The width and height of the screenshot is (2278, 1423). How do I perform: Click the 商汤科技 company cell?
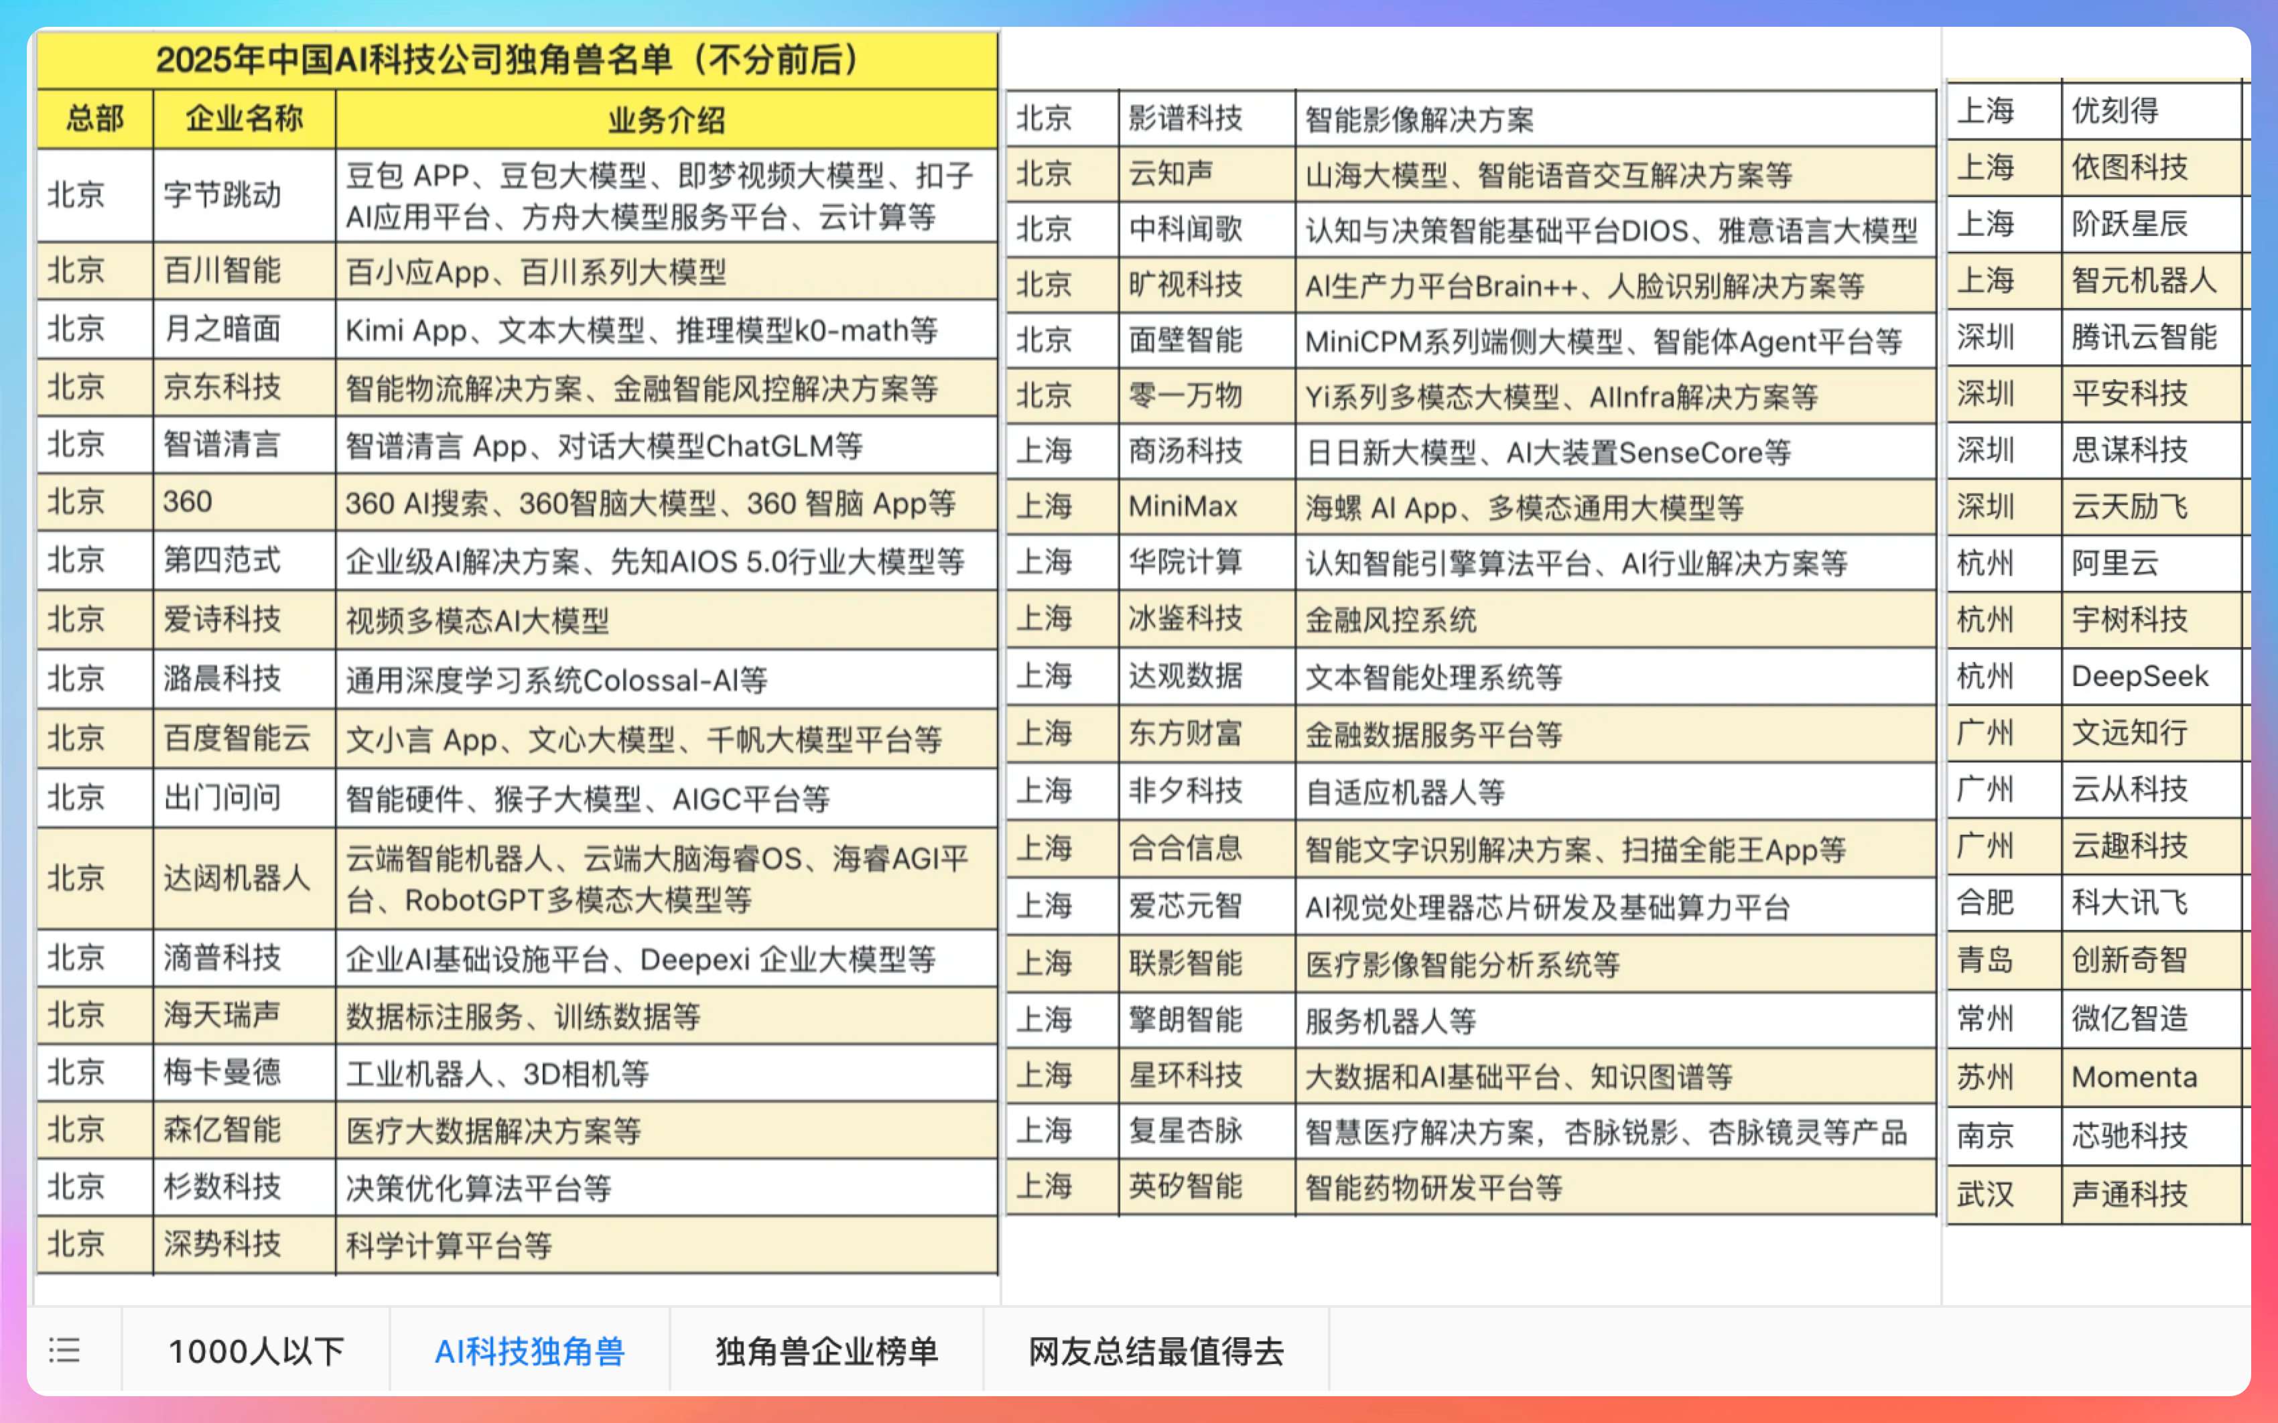[x=1186, y=451]
